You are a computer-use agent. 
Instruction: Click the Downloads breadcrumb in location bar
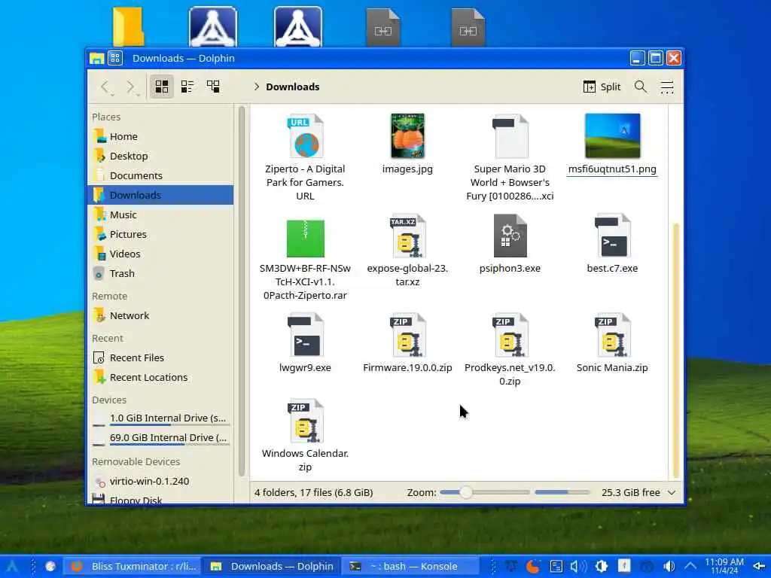[x=293, y=87]
